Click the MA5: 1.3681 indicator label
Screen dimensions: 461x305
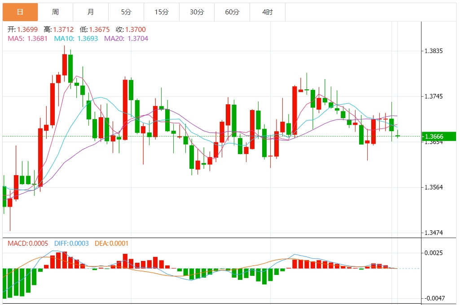click(x=28, y=39)
